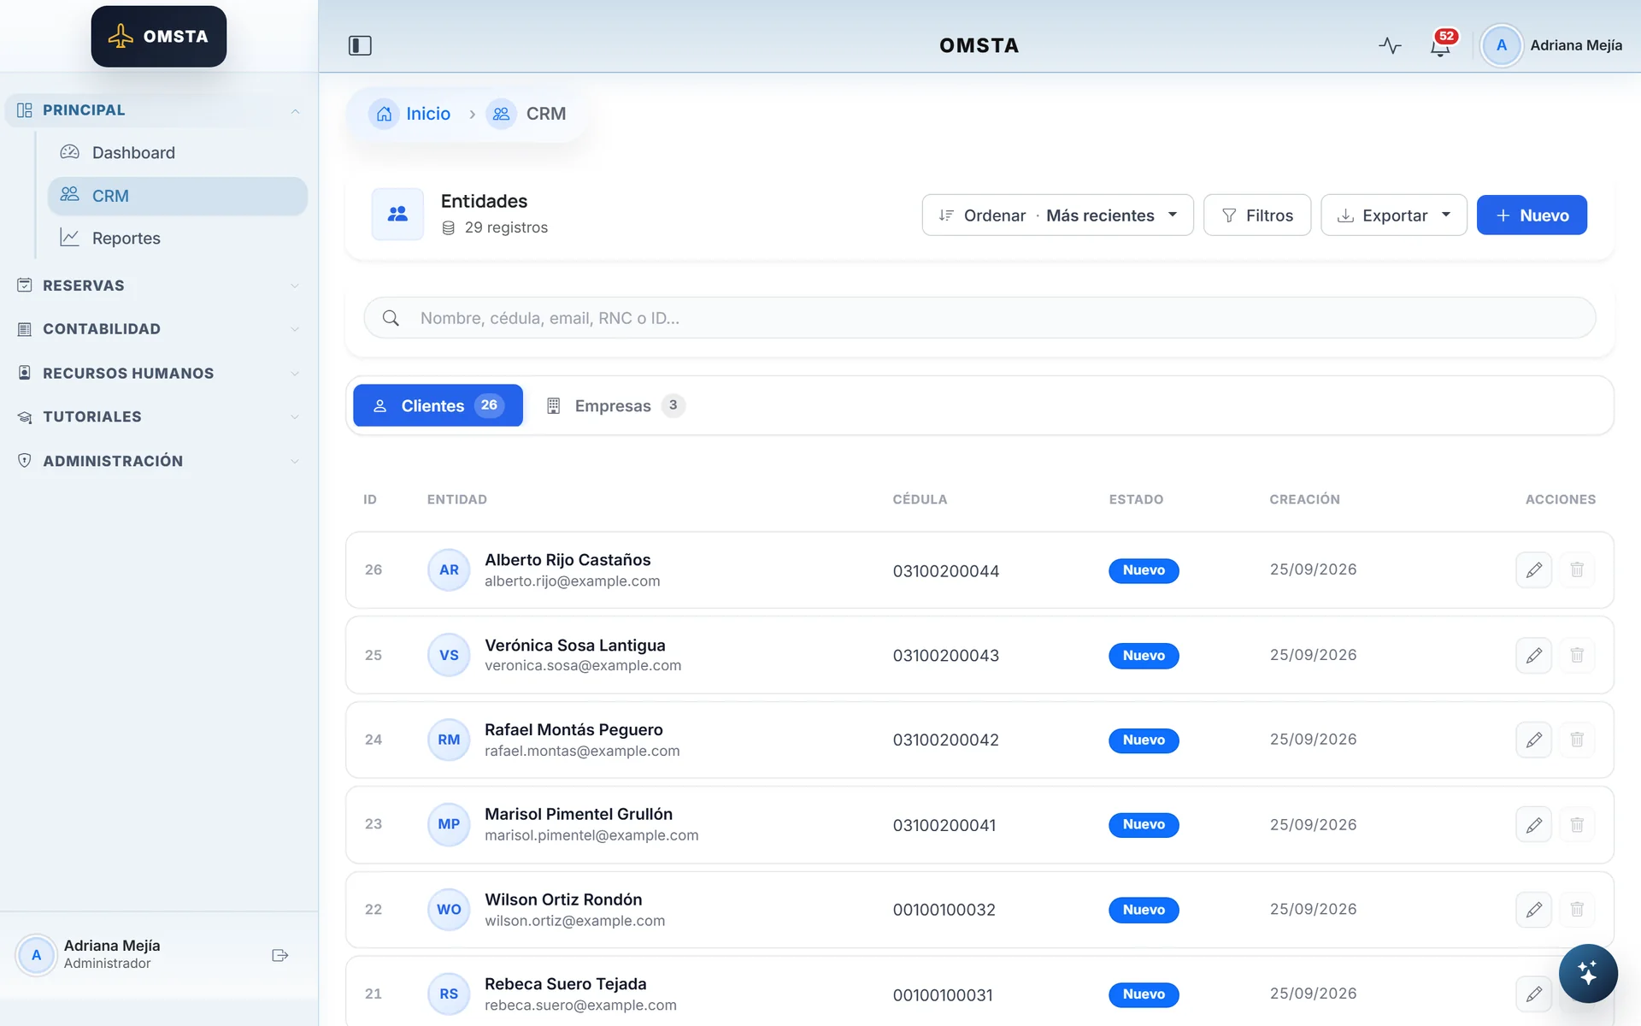Edit Verónica Sosa Lantigua with pencil icon
Viewport: 1641px width, 1026px height.
tap(1533, 655)
